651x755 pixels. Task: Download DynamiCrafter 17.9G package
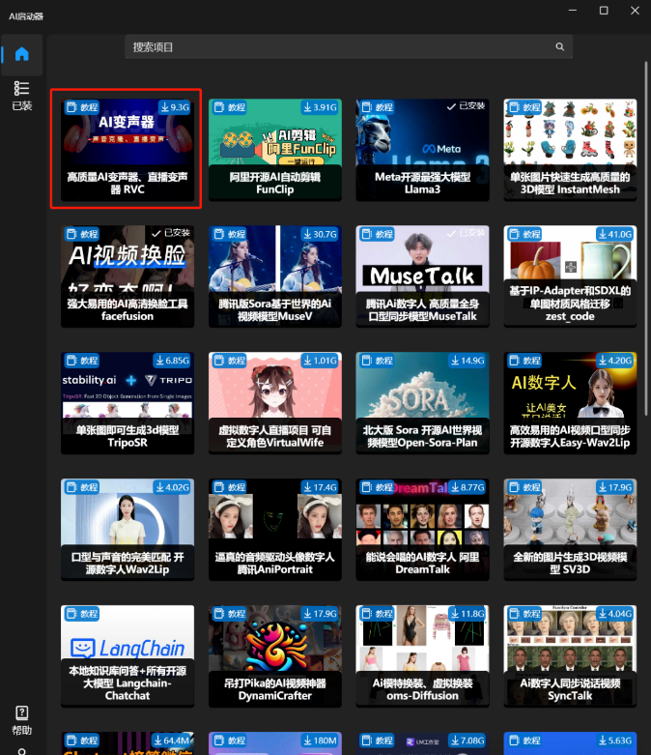pyautogui.click(x=320, y=614)
